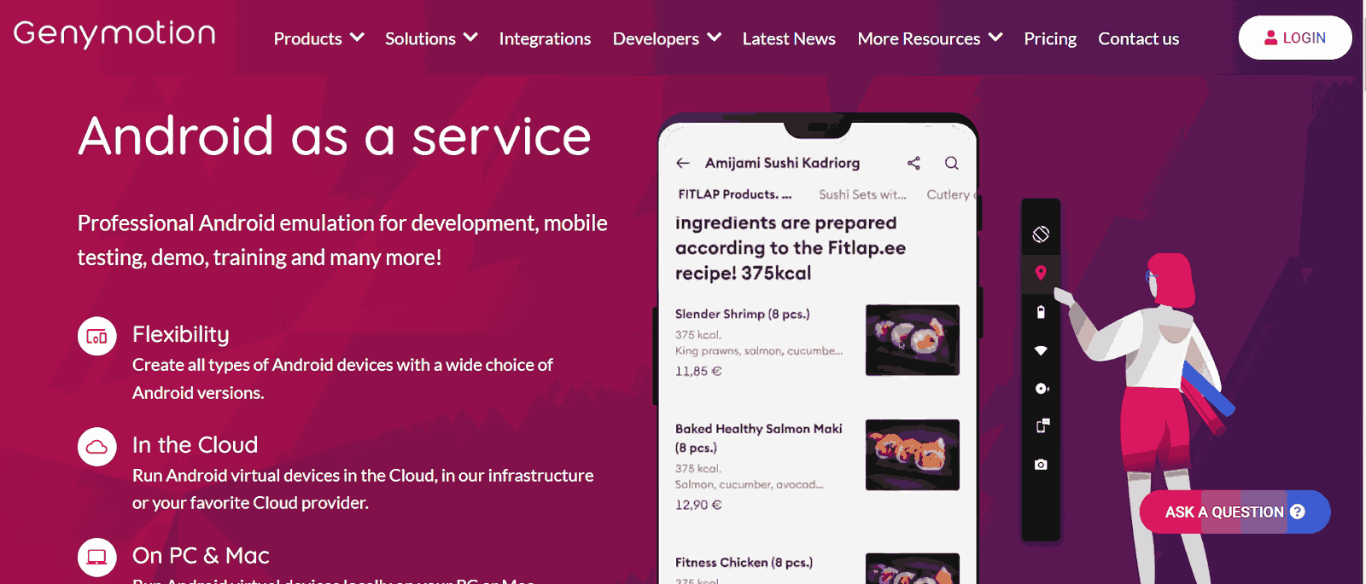Click the user icon in LOGIN button

(1270, 38)
